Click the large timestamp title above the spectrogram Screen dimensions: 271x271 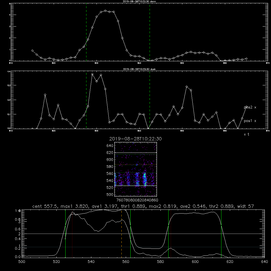pos(135,139)
